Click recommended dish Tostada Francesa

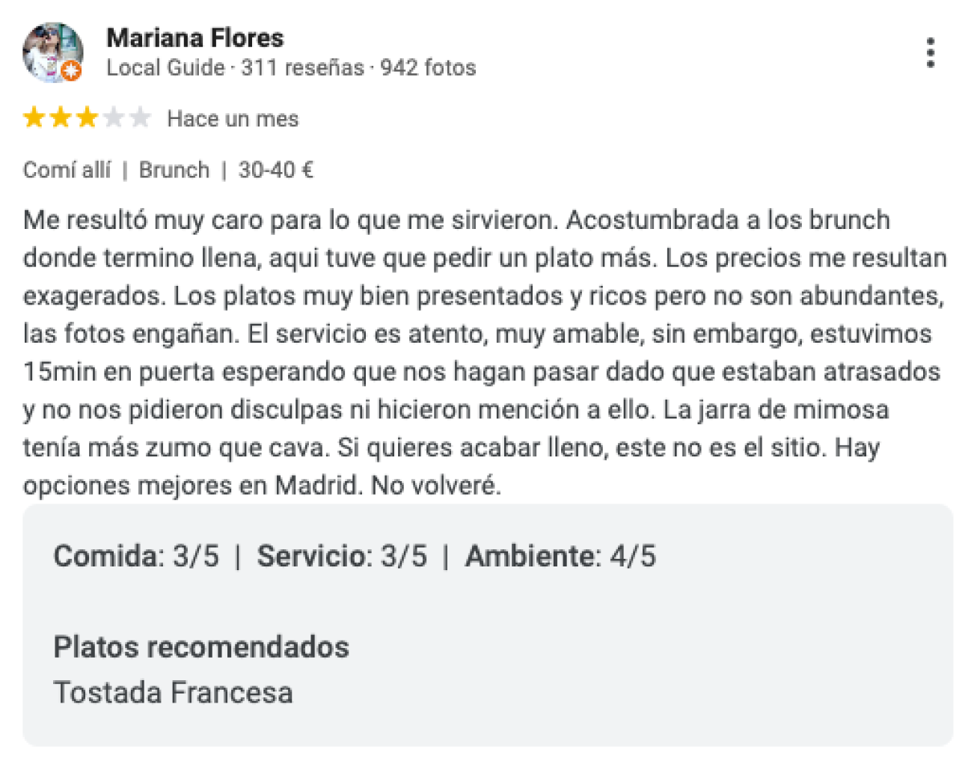(x=173, y=692)
